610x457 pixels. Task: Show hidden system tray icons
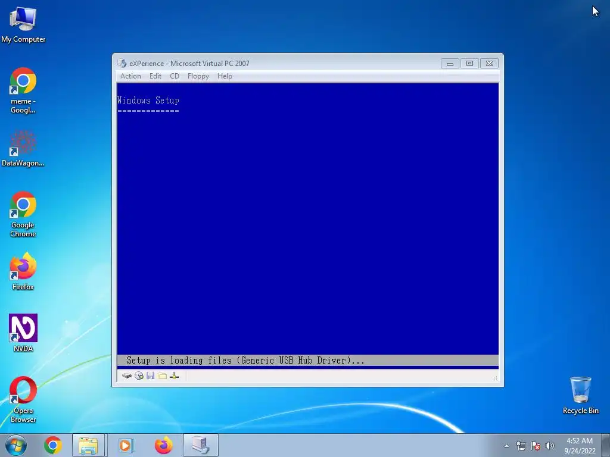pyautogui.click(x=506, y=446)
